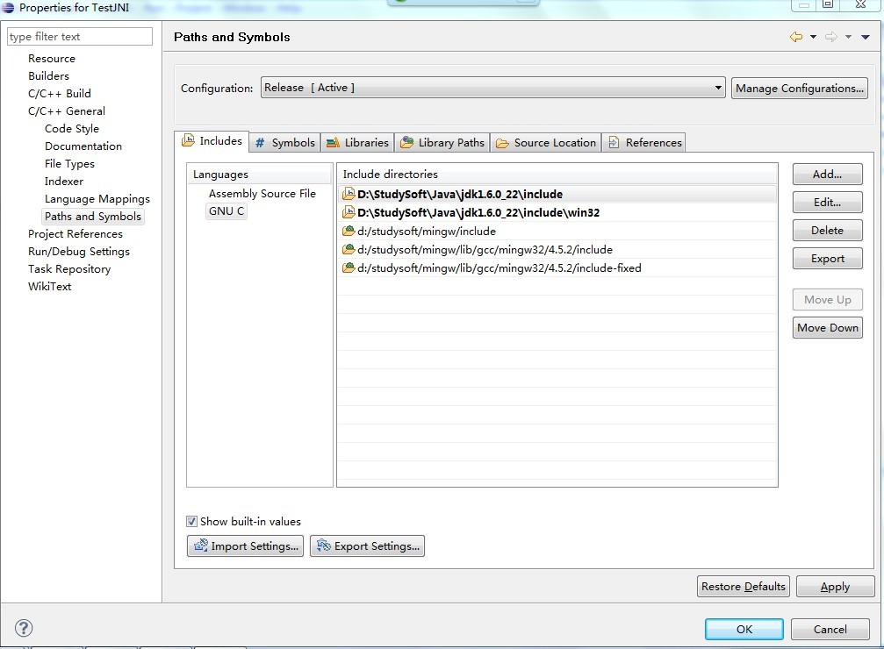Click the Restore Defaults button

743,587
